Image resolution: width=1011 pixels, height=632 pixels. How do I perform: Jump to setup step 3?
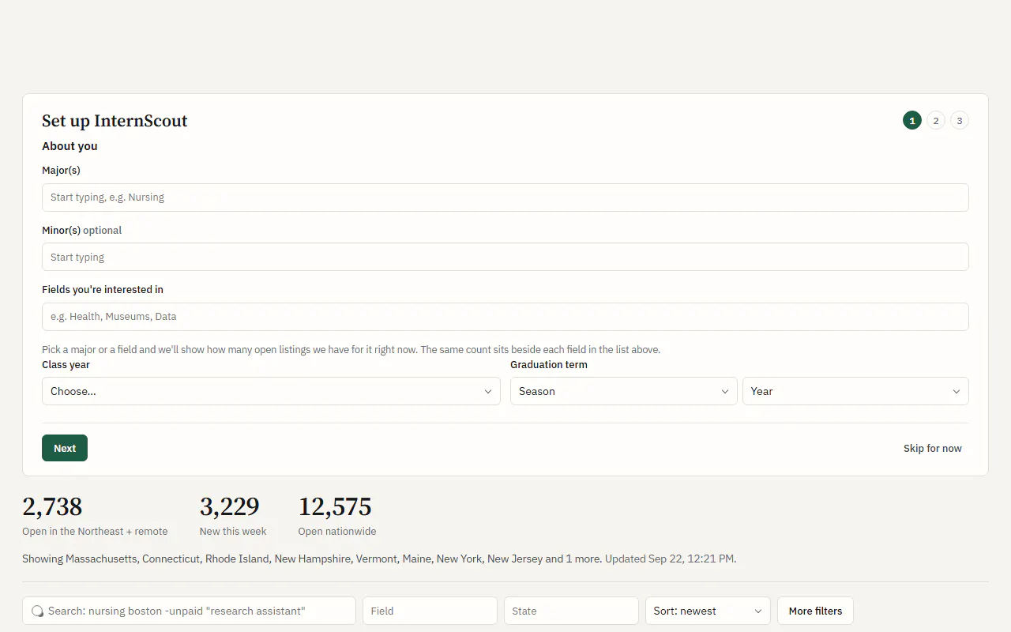pos(960,121)
